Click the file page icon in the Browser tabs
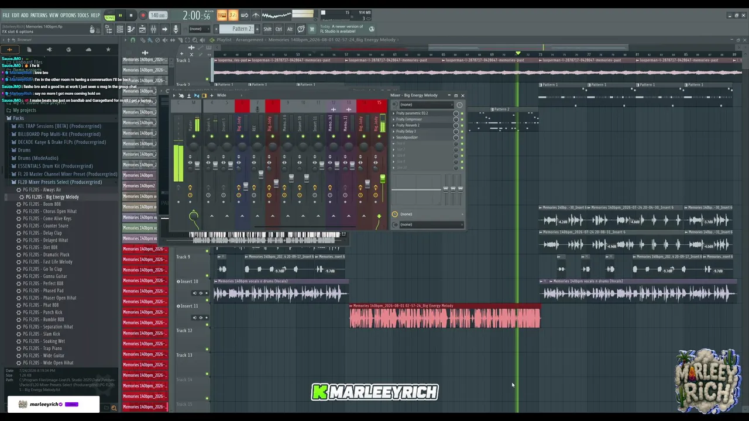 [x=29, y=50]
